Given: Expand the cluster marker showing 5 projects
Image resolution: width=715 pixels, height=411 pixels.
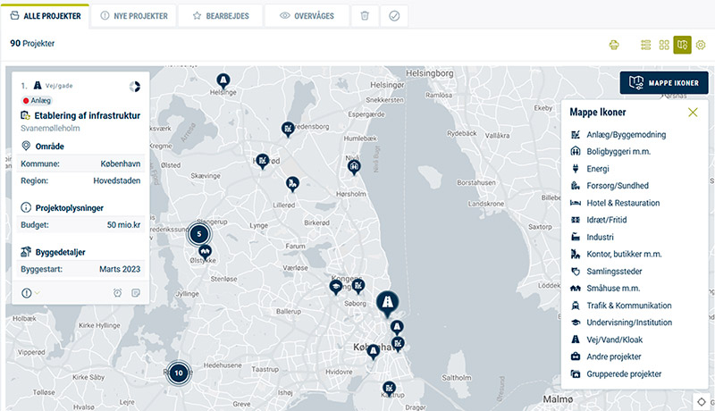Looking at the screenshot, I should [x=199, y=234].
